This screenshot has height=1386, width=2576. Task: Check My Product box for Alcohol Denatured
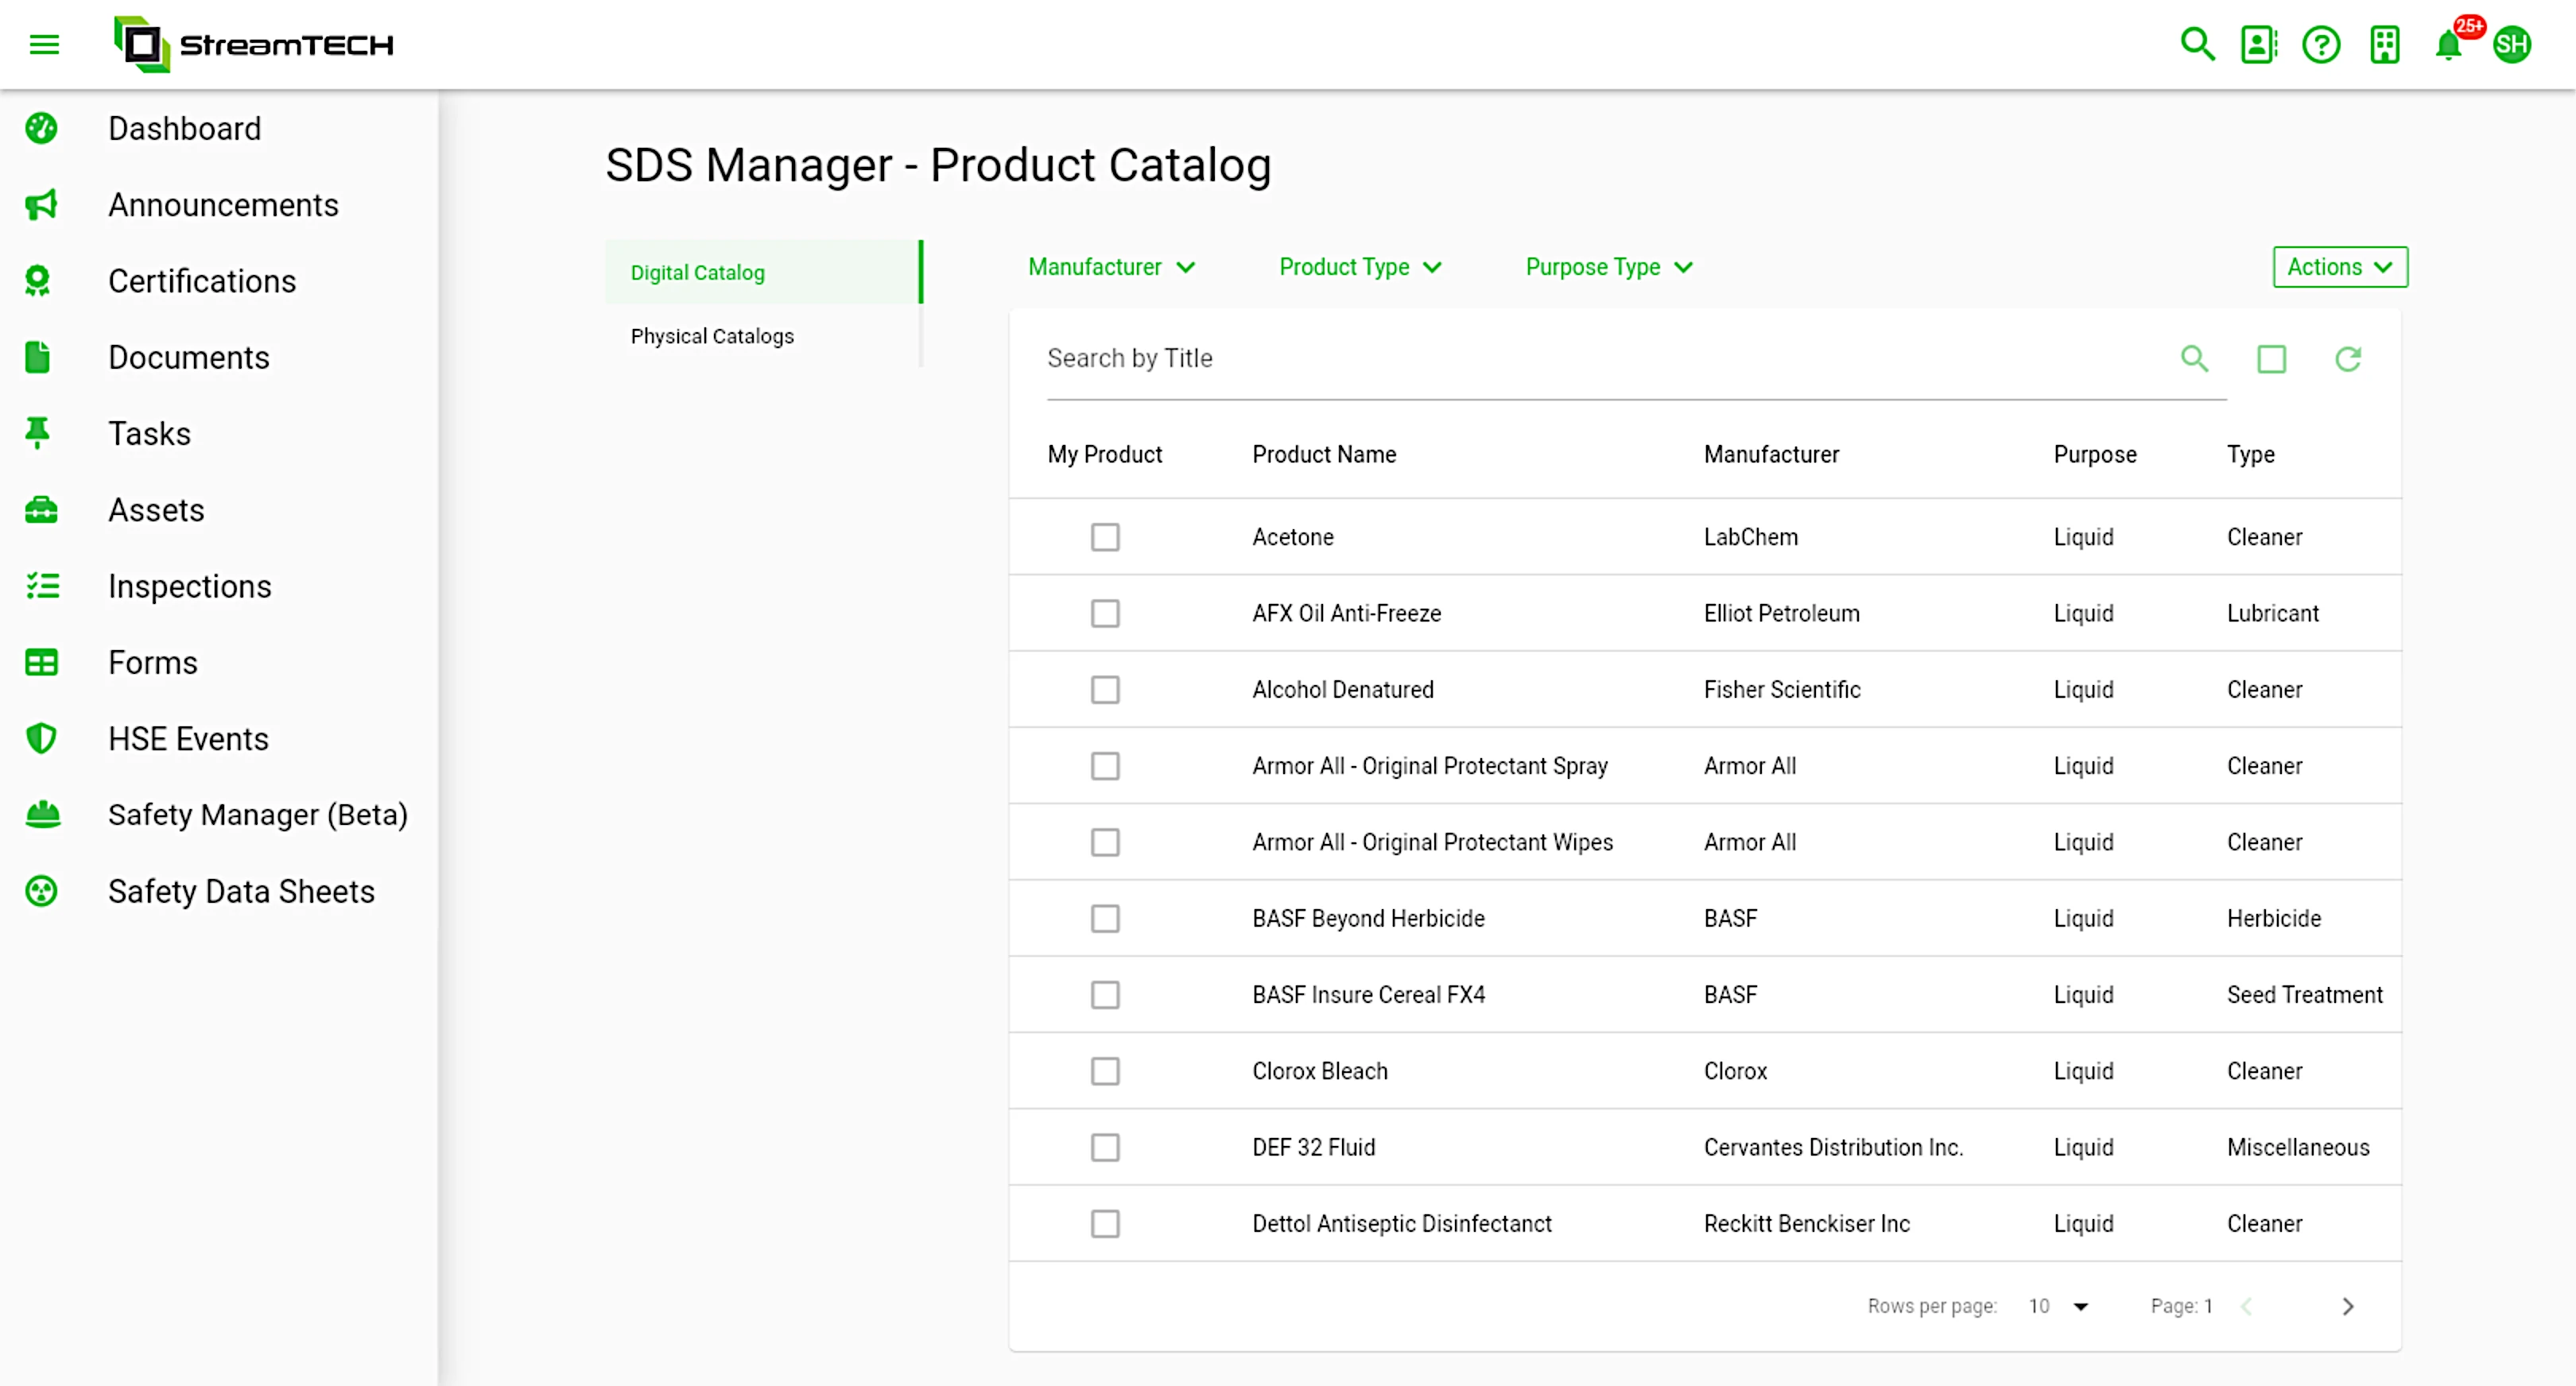click(x=1105, y=690)
